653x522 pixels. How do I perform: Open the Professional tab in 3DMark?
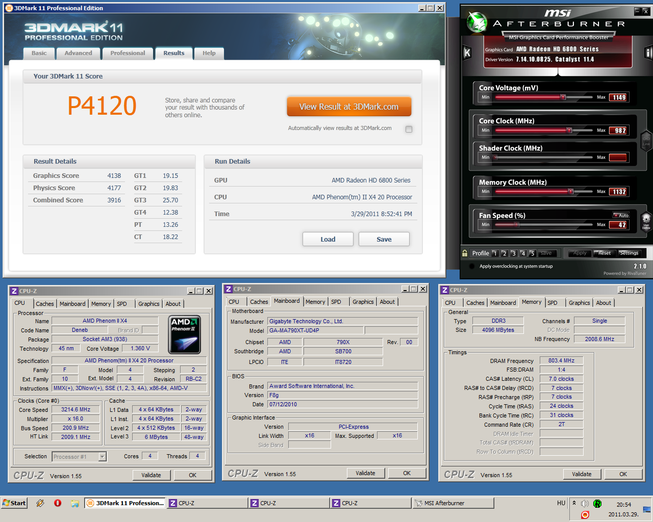(x=128, y=53)
